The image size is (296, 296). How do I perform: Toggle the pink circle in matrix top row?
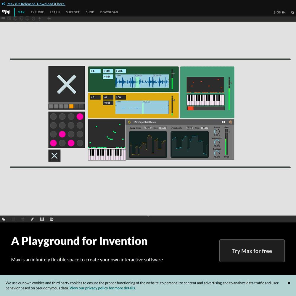click(80, 116)
